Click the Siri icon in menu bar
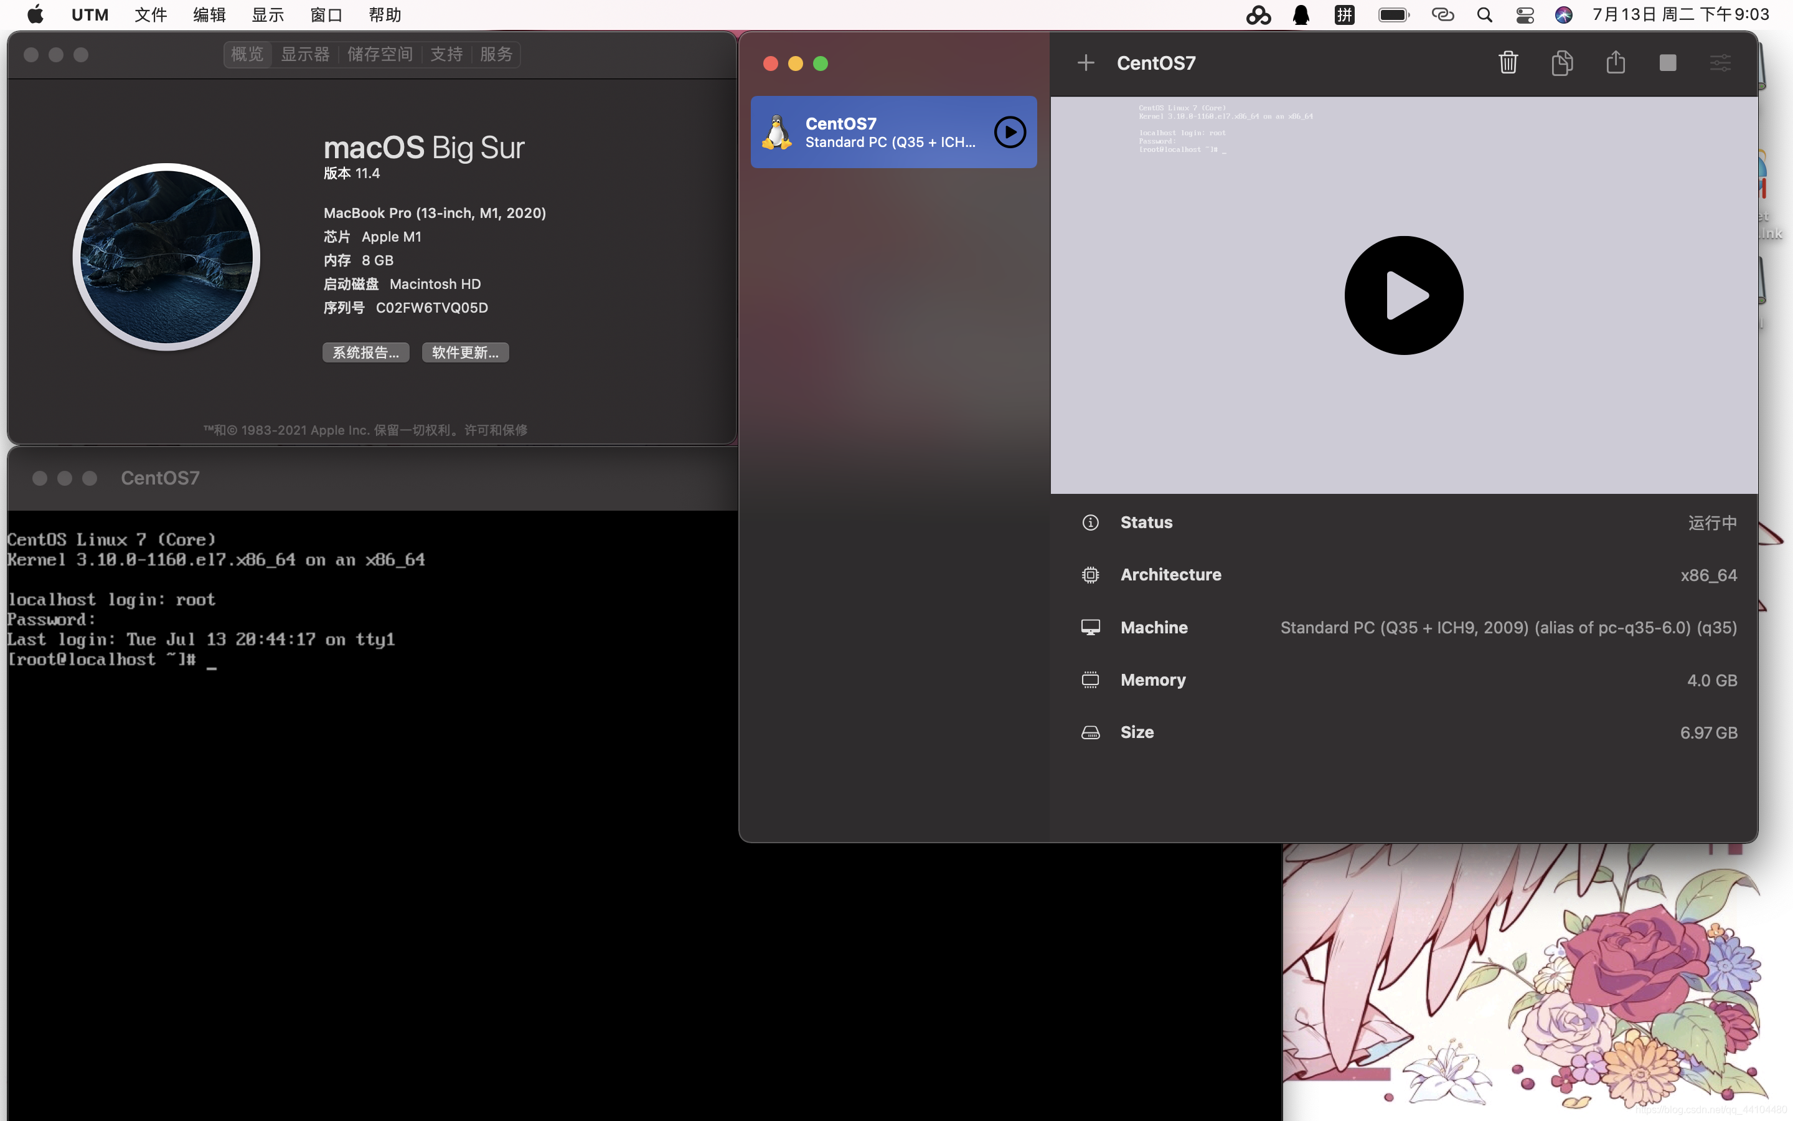 tap(1563, 15)
